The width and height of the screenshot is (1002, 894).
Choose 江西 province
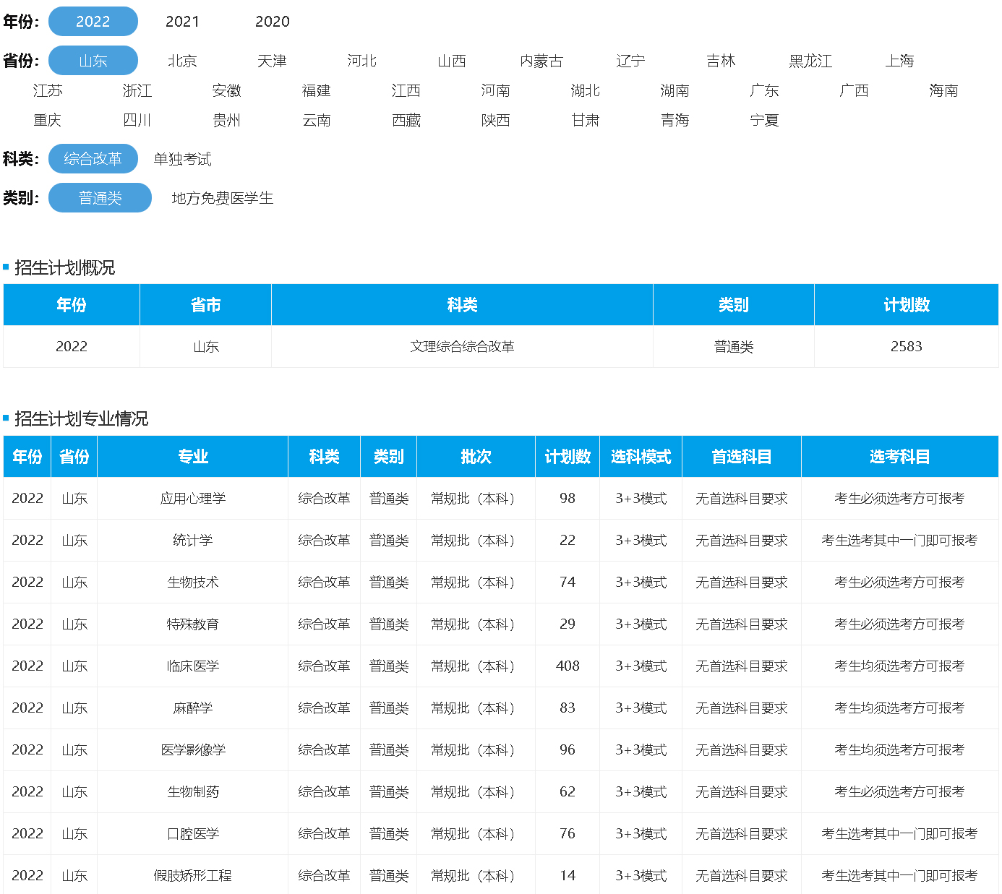(x=406, y=90)
